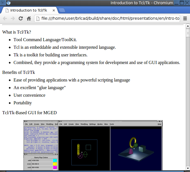
Task: Maximize the Chromium window
Action: coord(182,3)
